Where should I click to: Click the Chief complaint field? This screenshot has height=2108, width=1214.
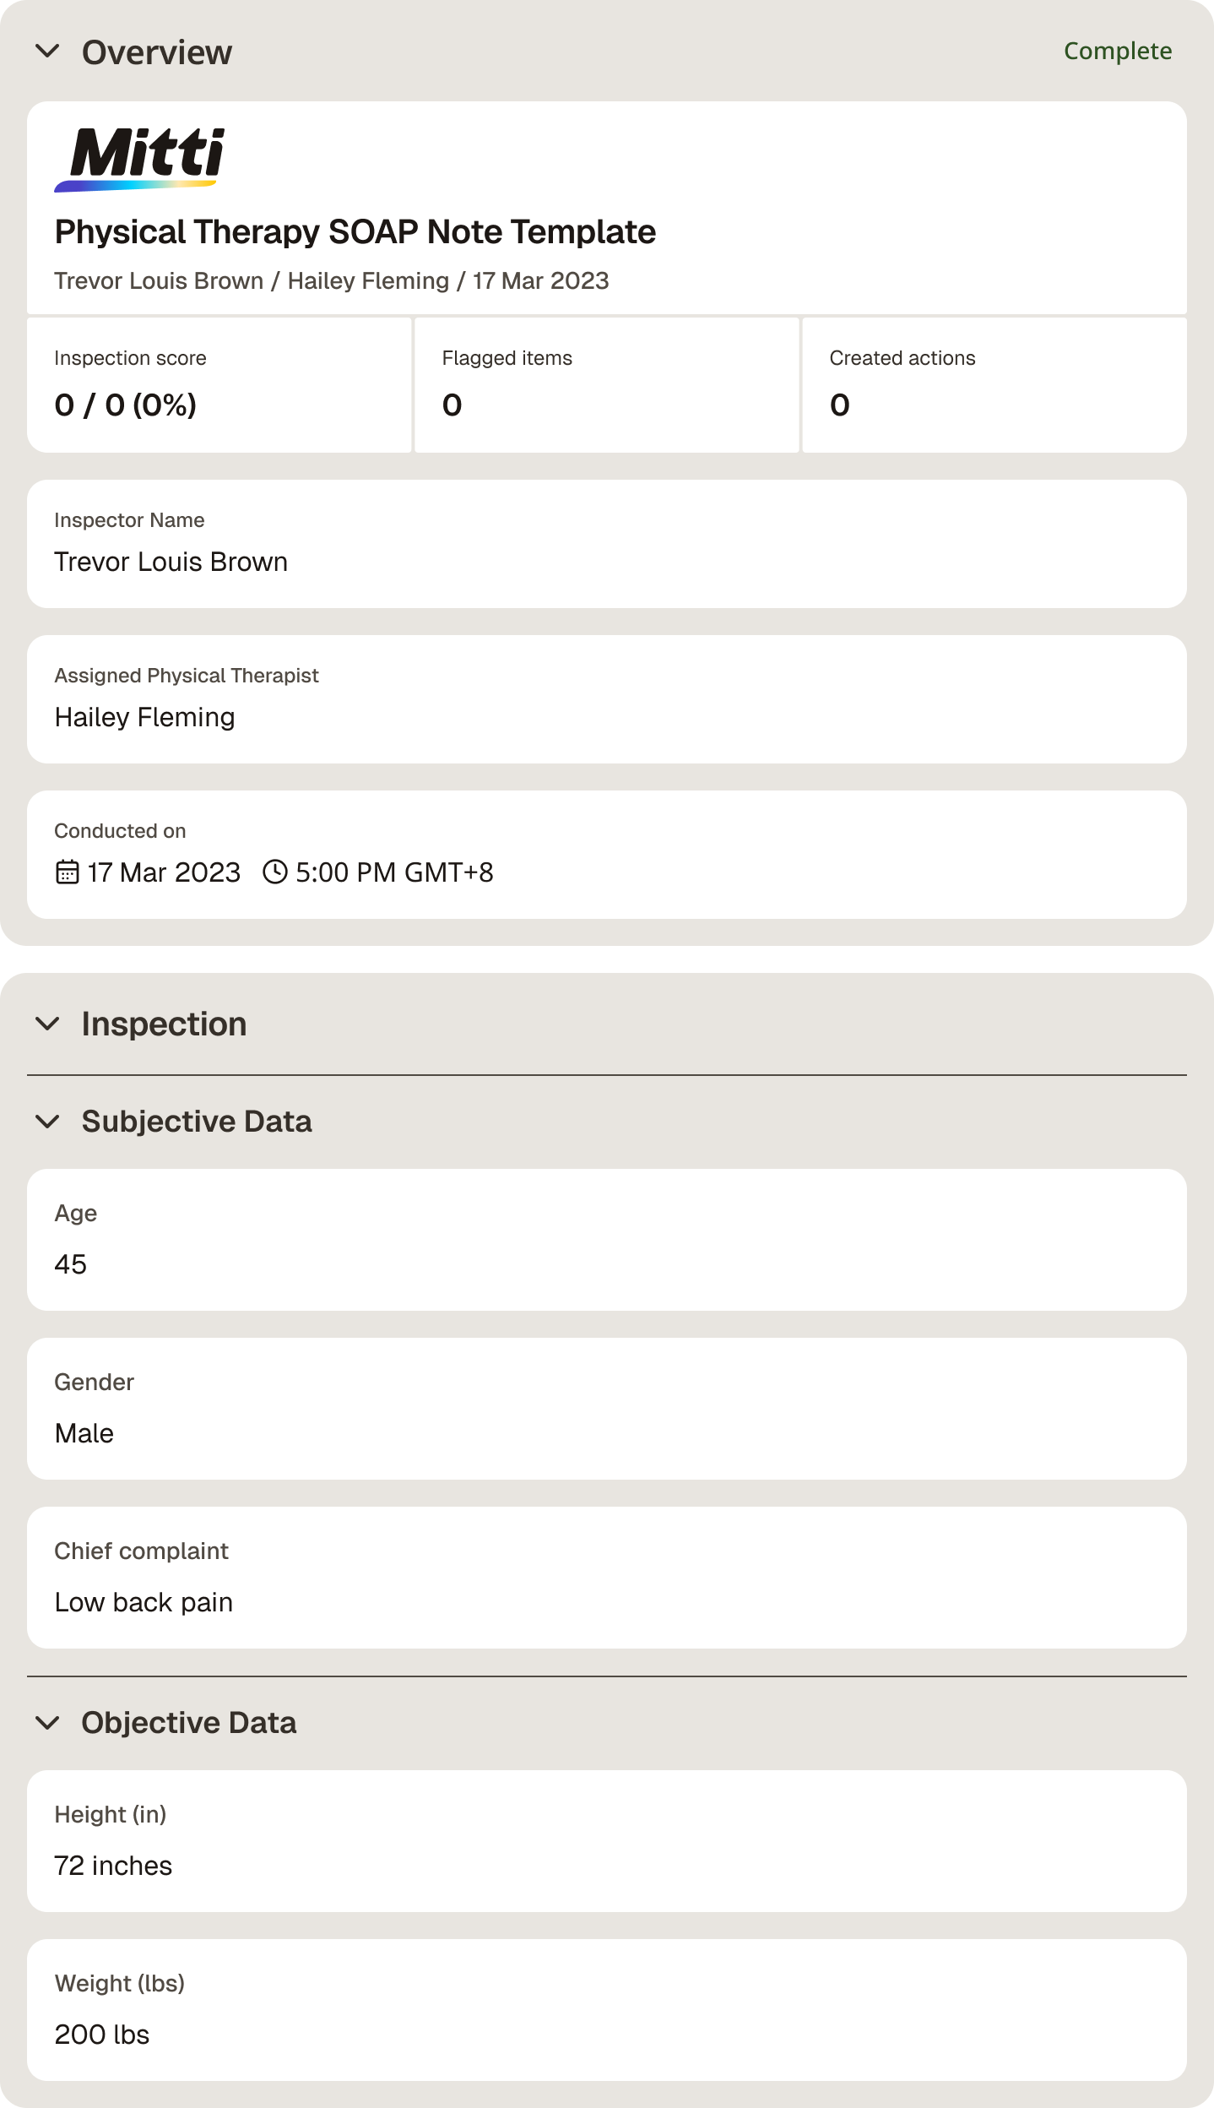point(607,1578)
